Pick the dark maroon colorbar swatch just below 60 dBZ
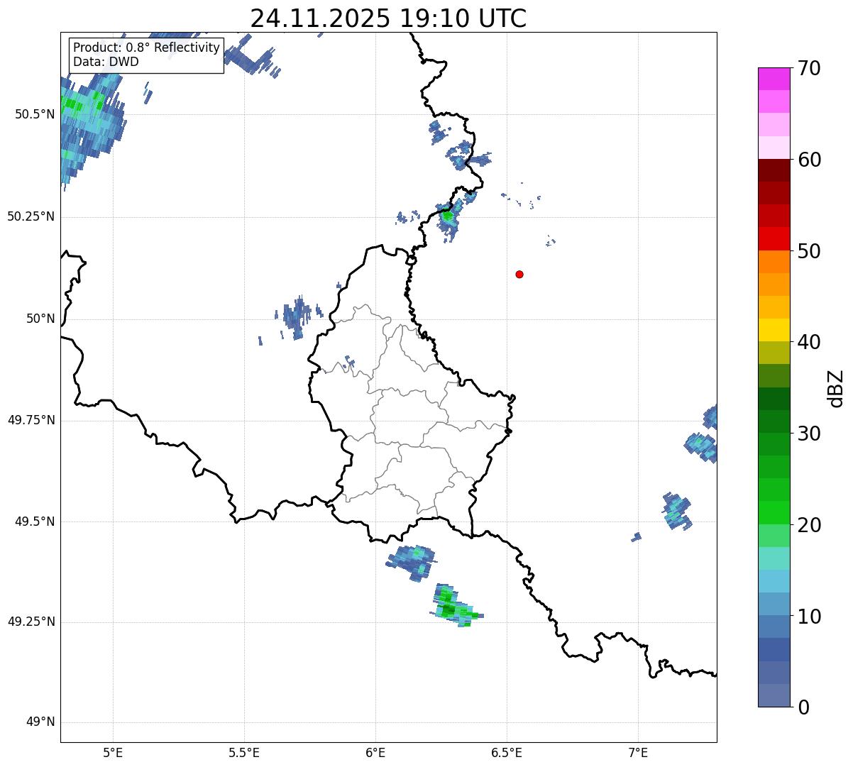The height and width of the screenshot is (767, 853). pos(774,170)
